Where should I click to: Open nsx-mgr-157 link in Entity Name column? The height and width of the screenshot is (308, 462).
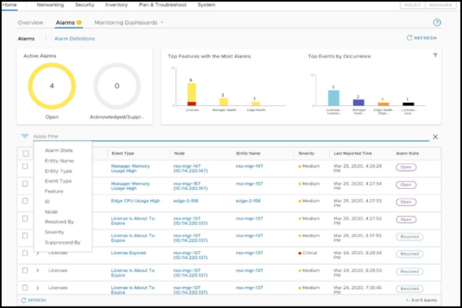point(249,184)
